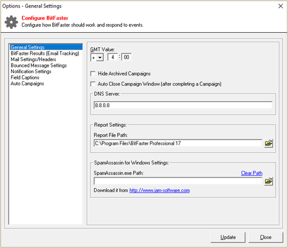Toggle Auto Close Campaign Window checkbox
This screenshot has width=288, height=248.
coord(93,84)
